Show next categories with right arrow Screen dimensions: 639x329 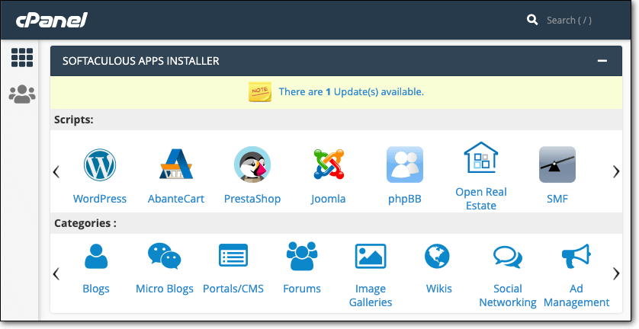tap(616, 274)
